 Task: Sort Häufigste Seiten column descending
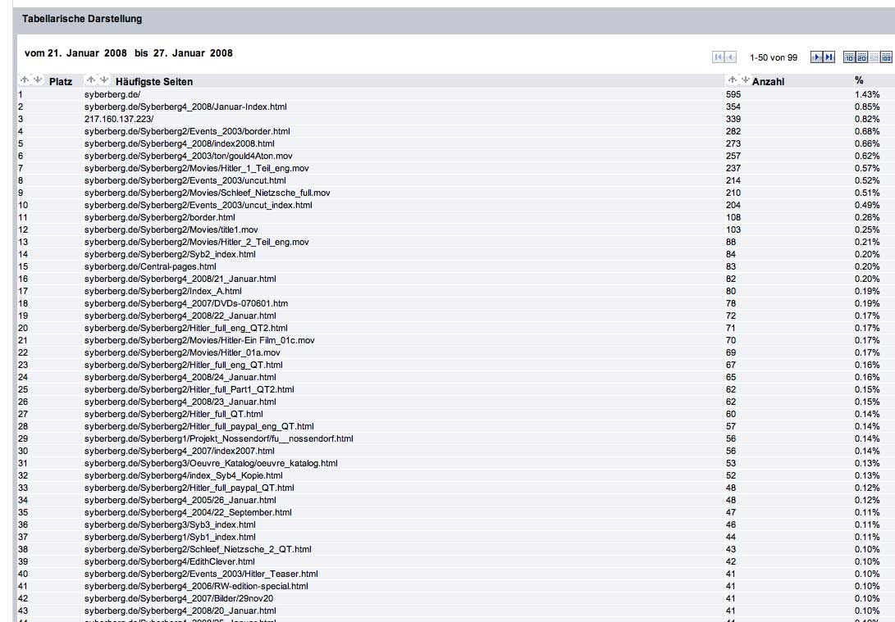pos(103,80)
